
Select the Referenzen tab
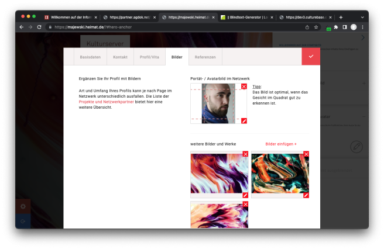(205, 57)
